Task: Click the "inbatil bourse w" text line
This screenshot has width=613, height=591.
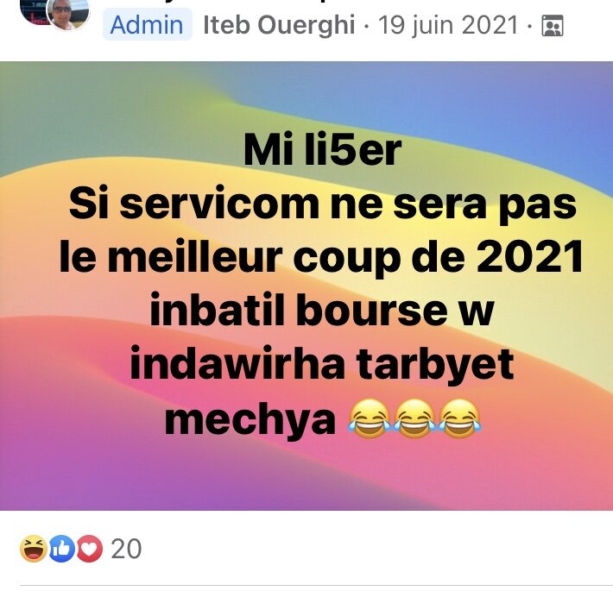Action: [x=322, y=311]
